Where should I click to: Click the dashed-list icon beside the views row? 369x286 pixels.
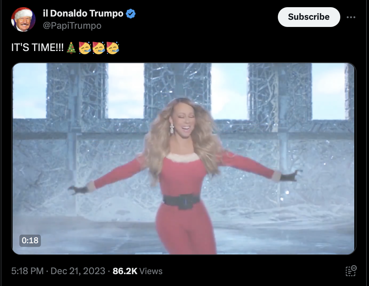click(x=351, y=271)
